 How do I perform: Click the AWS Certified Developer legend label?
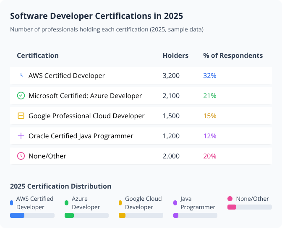tap(35, 203)
